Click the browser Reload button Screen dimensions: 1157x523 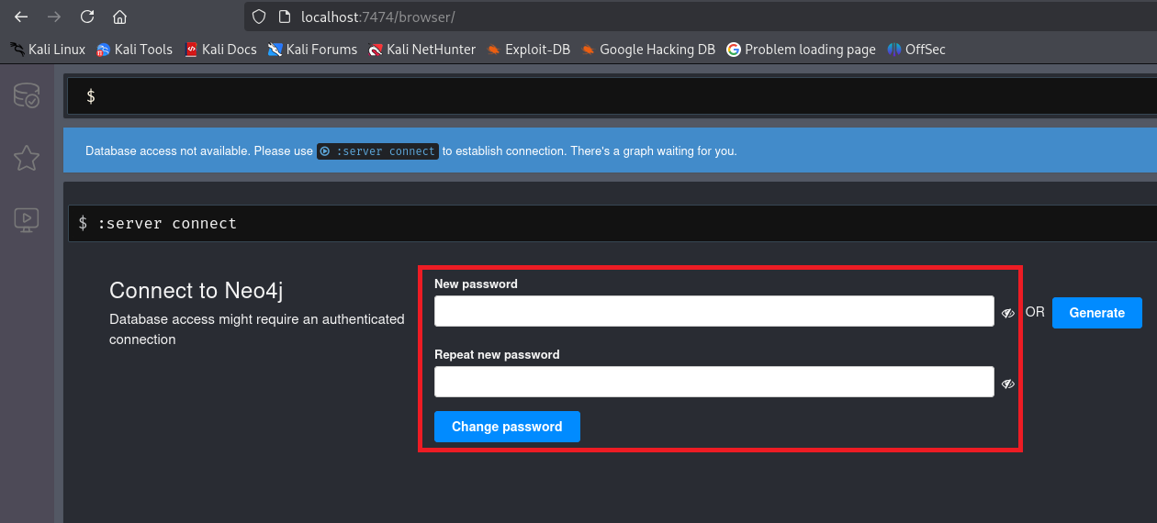[x=87, y=17]
